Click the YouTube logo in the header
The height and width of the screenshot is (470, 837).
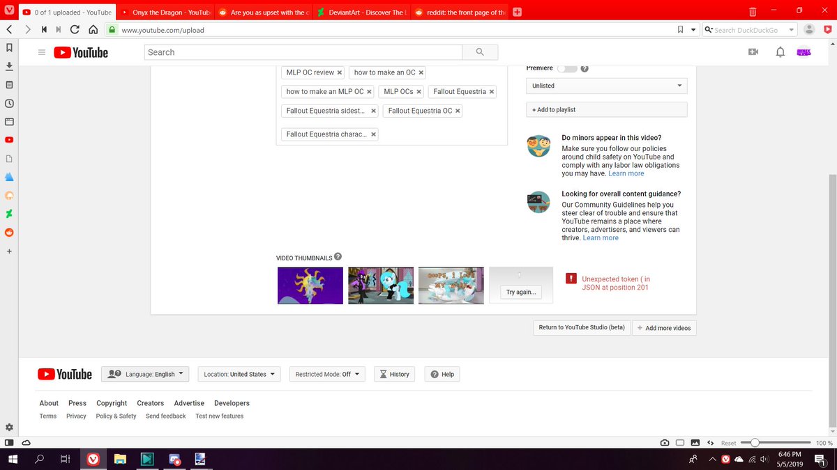[81, 52]
